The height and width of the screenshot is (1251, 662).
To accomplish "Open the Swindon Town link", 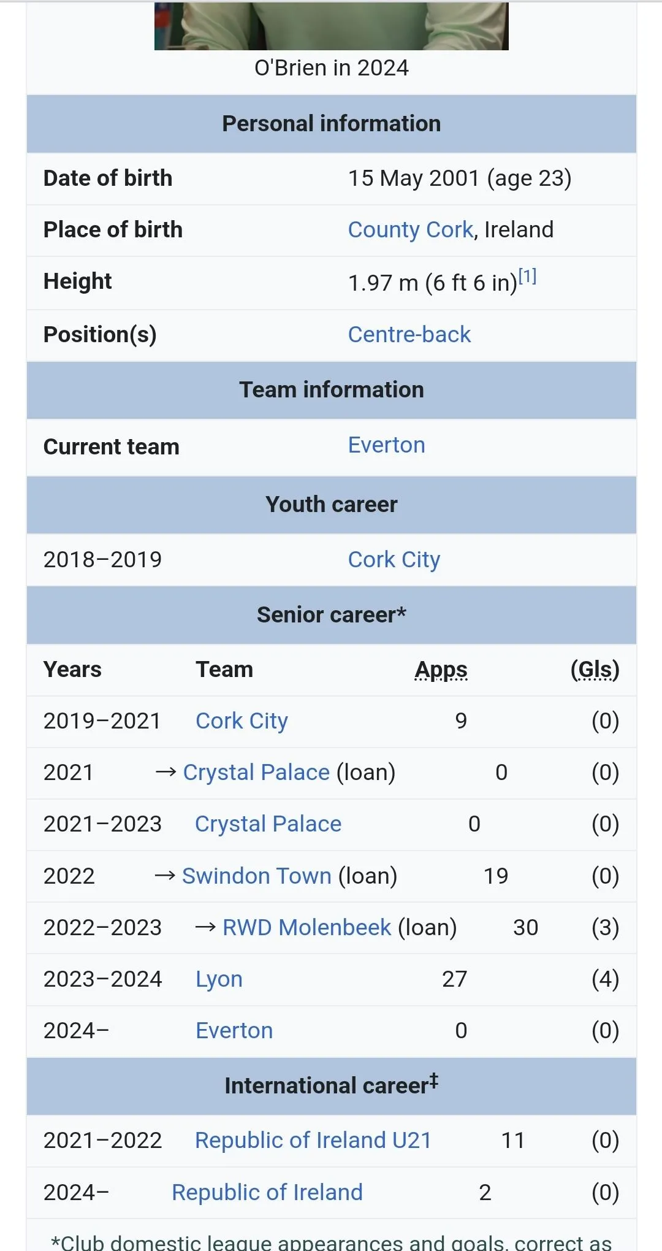I will point(256,876).
